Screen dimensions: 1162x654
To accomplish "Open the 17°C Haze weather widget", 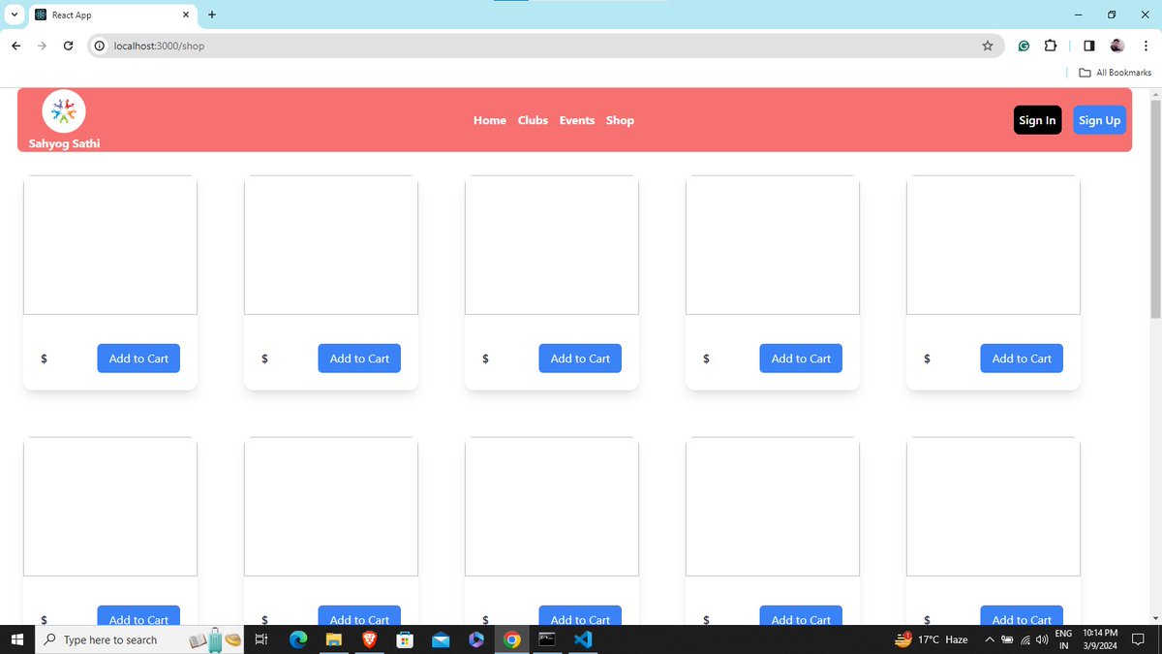I will pyautogui.click(x=932, y=639).
